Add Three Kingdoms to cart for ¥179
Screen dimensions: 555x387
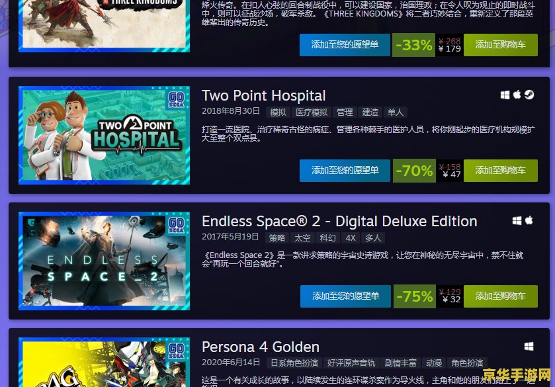501,44
